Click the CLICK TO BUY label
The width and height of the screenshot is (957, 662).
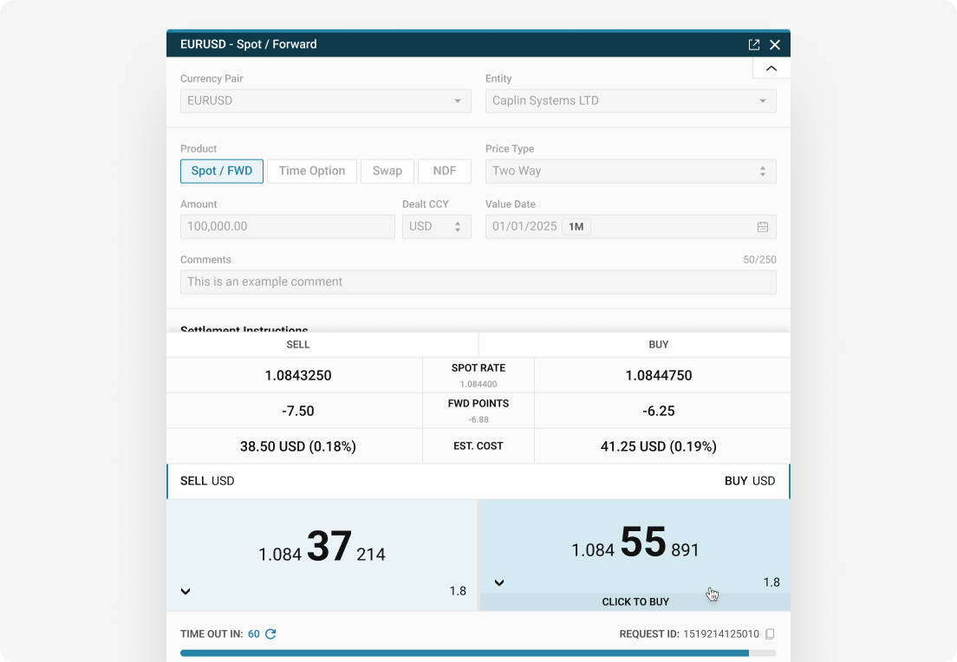tap(635, 601)
